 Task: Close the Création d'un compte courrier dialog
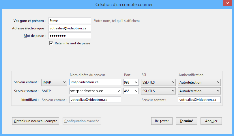point(227,3)
